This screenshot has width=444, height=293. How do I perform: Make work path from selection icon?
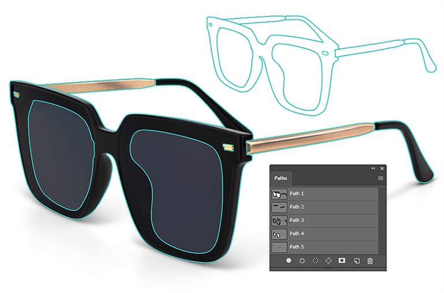[x=329, y=261]
